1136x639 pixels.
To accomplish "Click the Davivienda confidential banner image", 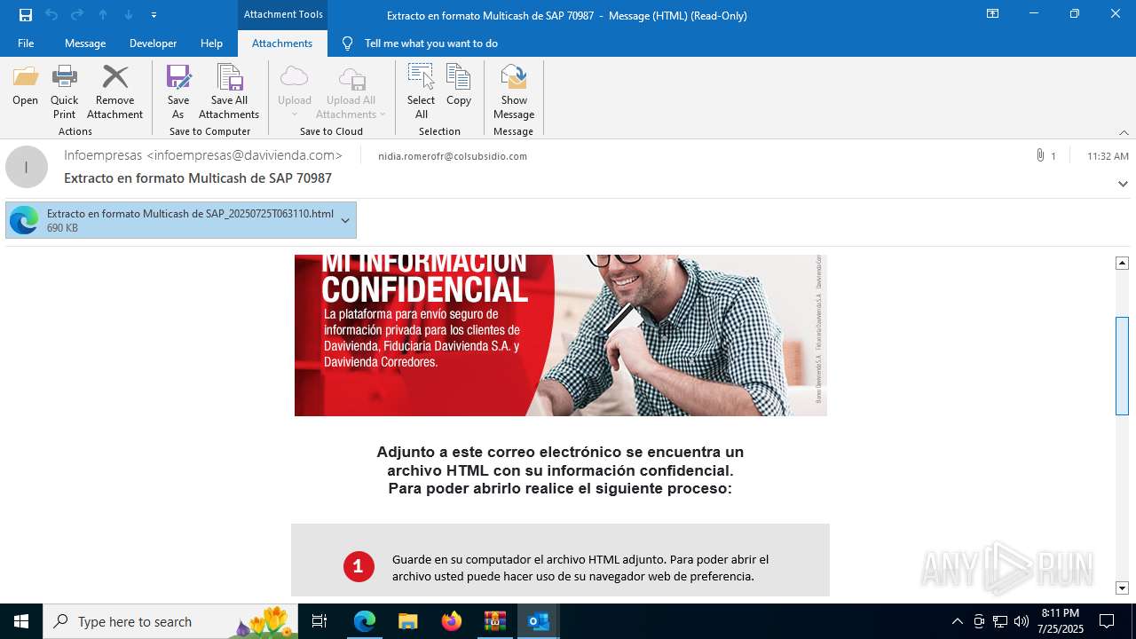I will [x=561, y=335].
